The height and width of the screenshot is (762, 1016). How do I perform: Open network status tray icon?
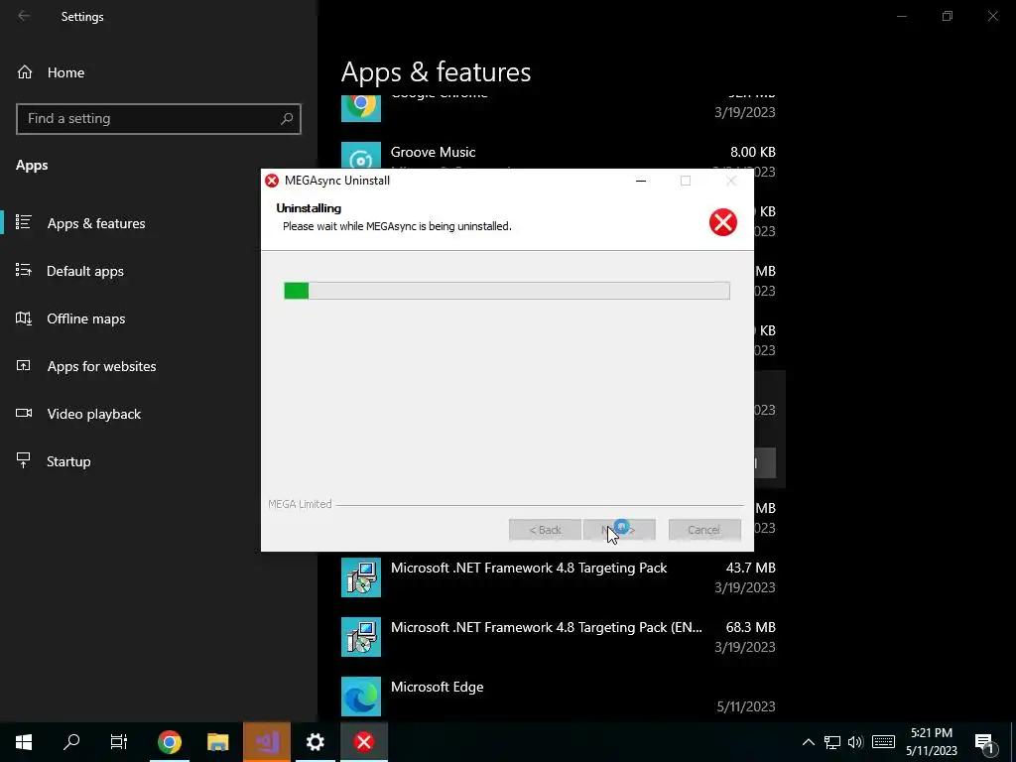(x=832, y=742)
